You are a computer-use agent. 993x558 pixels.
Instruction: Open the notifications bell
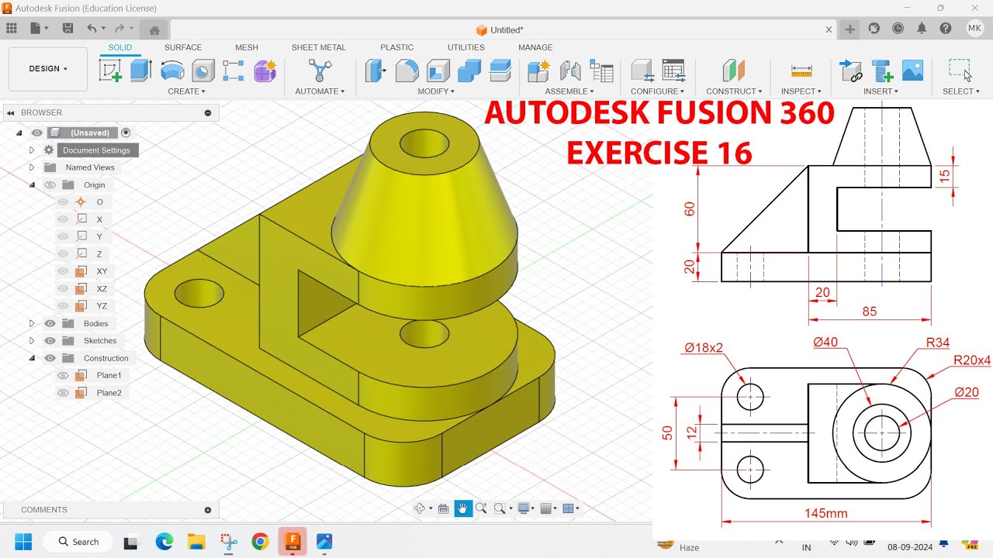[922, 29]
